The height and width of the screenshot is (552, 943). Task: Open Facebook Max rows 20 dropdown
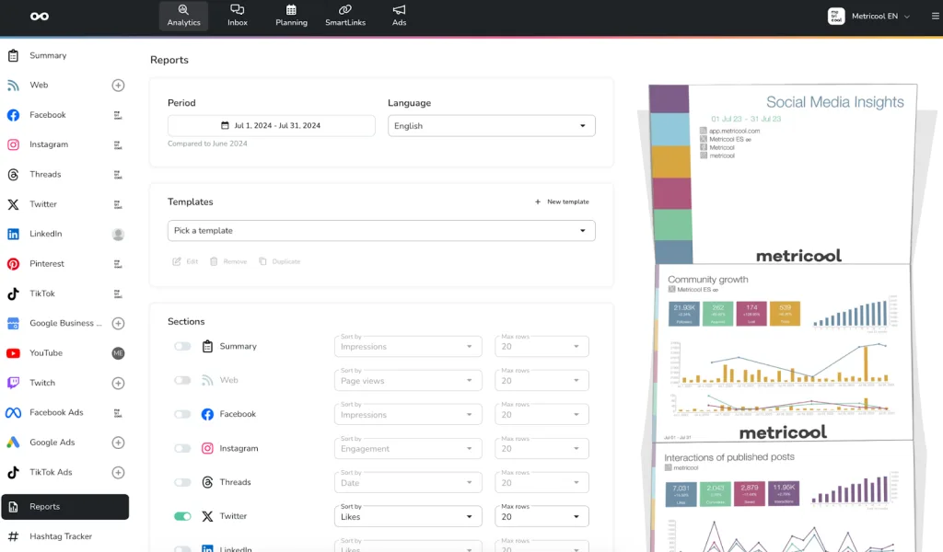pyautogui.click(x=541, y=414)
